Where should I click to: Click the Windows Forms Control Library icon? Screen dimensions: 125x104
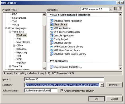[51, 54]
